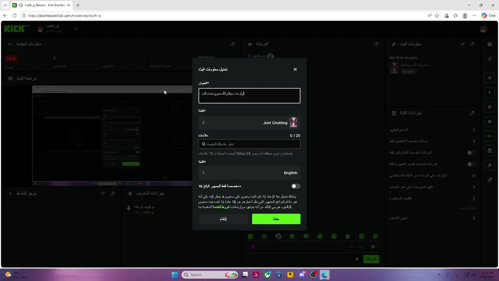Toggle the 18+ mature audience switch

296,186
